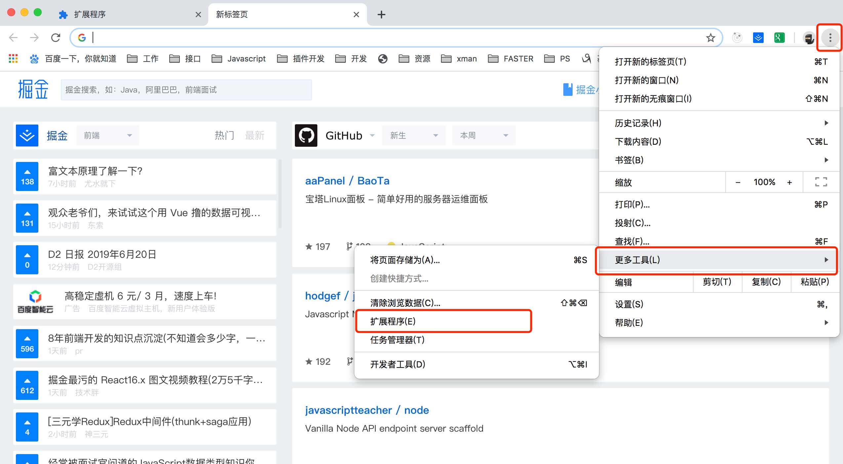Image resolution: width=843 pixels, height=464 pixels.
Task: Reload the current page
Action: (56, 38)
